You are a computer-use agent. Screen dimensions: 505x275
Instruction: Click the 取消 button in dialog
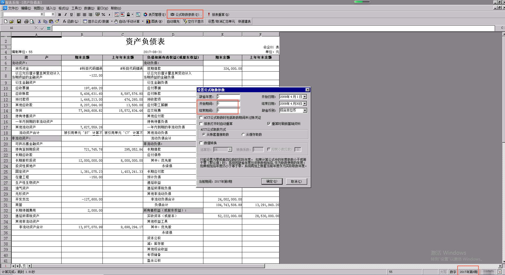point(296,181)
